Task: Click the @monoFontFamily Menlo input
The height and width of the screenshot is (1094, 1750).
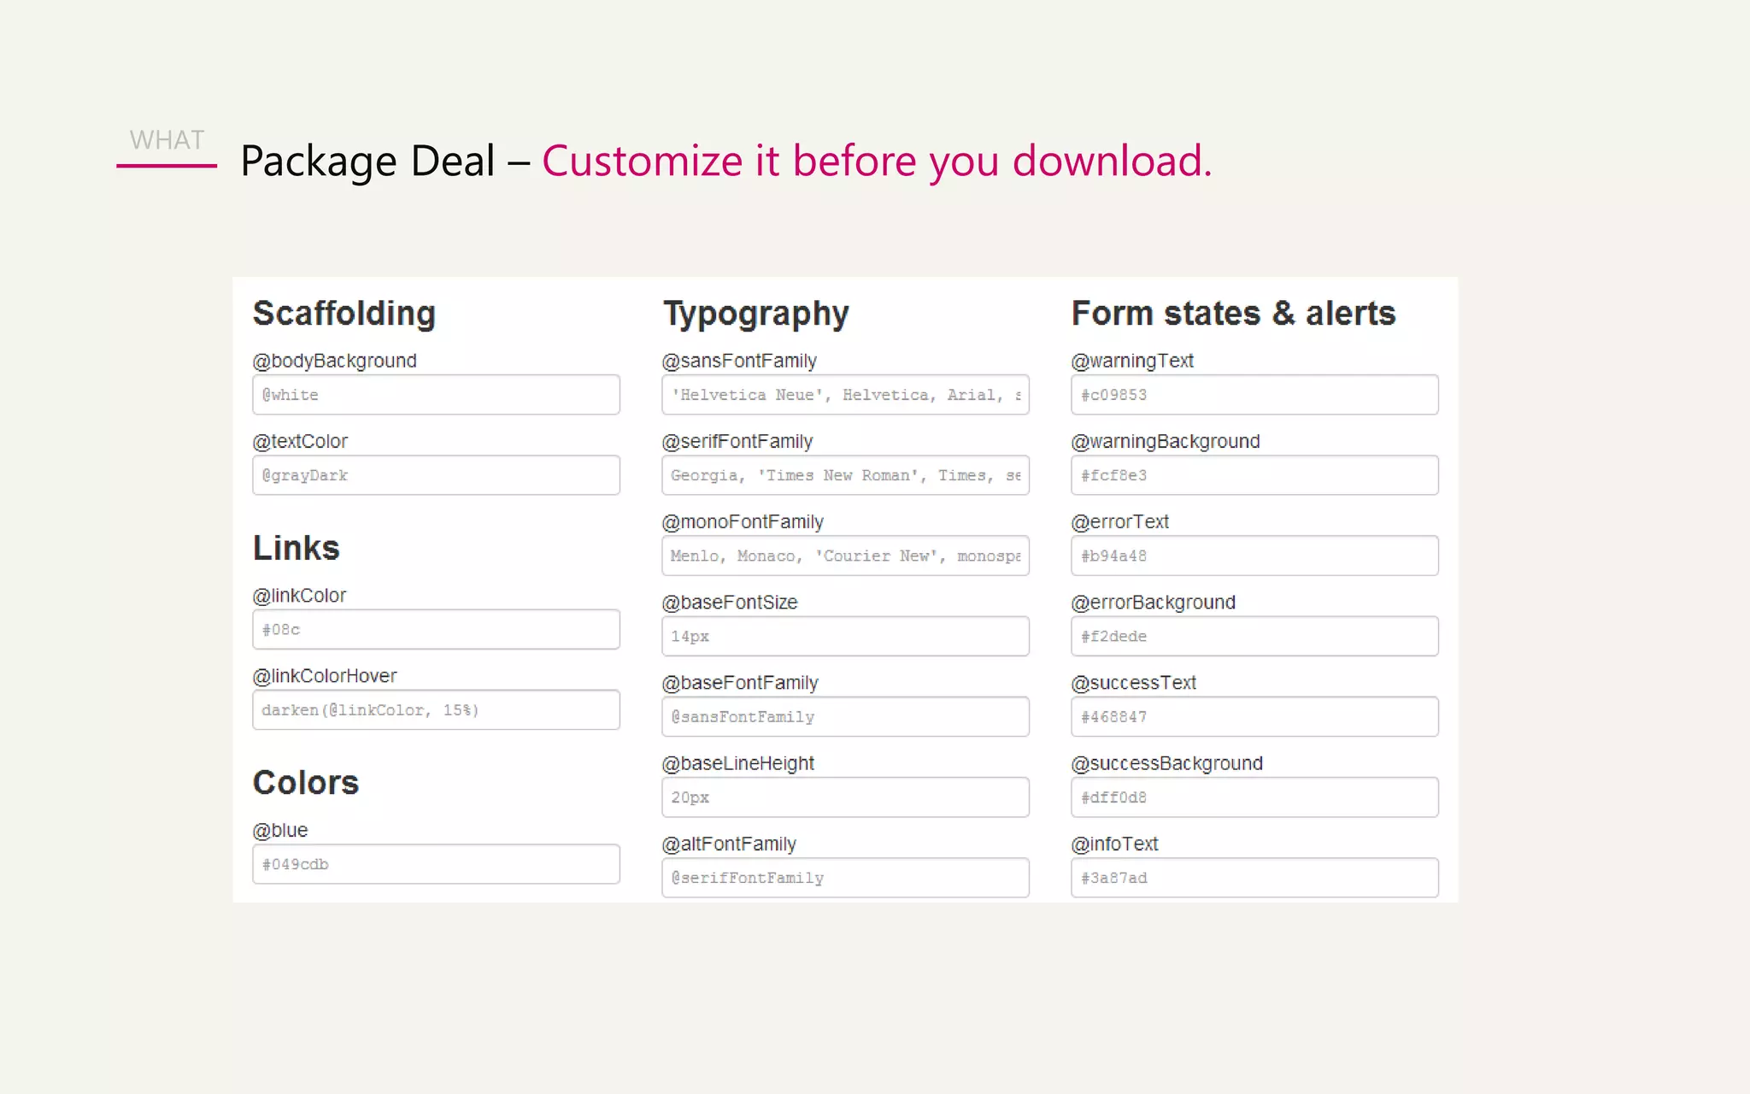Action: (x=845, y=556)
